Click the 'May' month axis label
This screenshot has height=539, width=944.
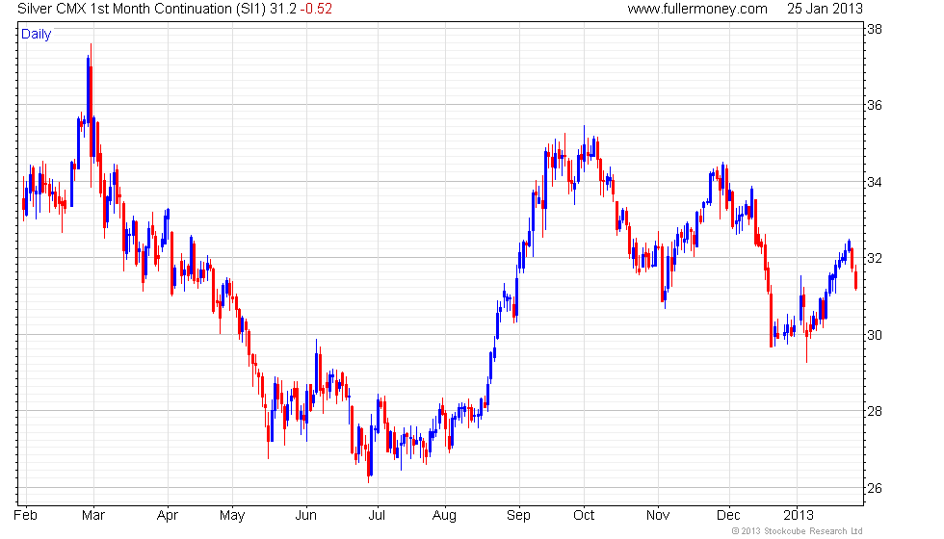232,516
